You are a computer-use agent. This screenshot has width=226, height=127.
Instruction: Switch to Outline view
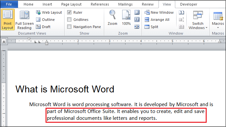45,20
